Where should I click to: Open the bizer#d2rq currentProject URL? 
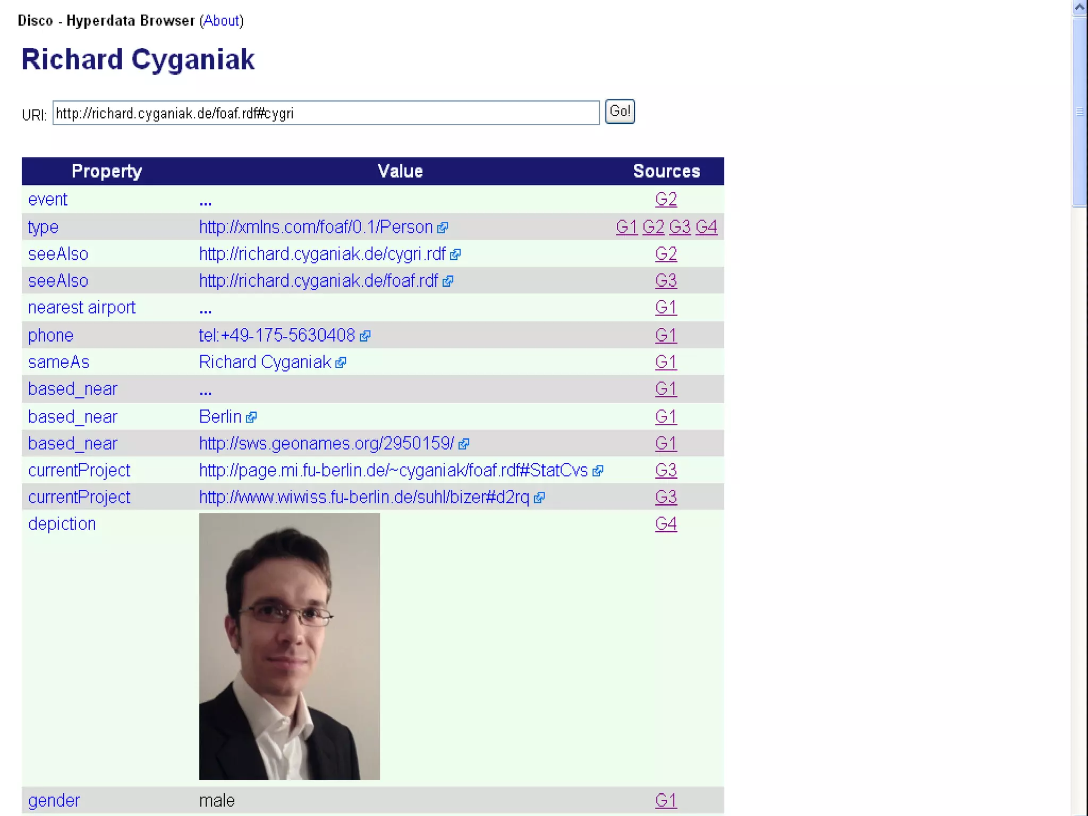click(364, 497)
